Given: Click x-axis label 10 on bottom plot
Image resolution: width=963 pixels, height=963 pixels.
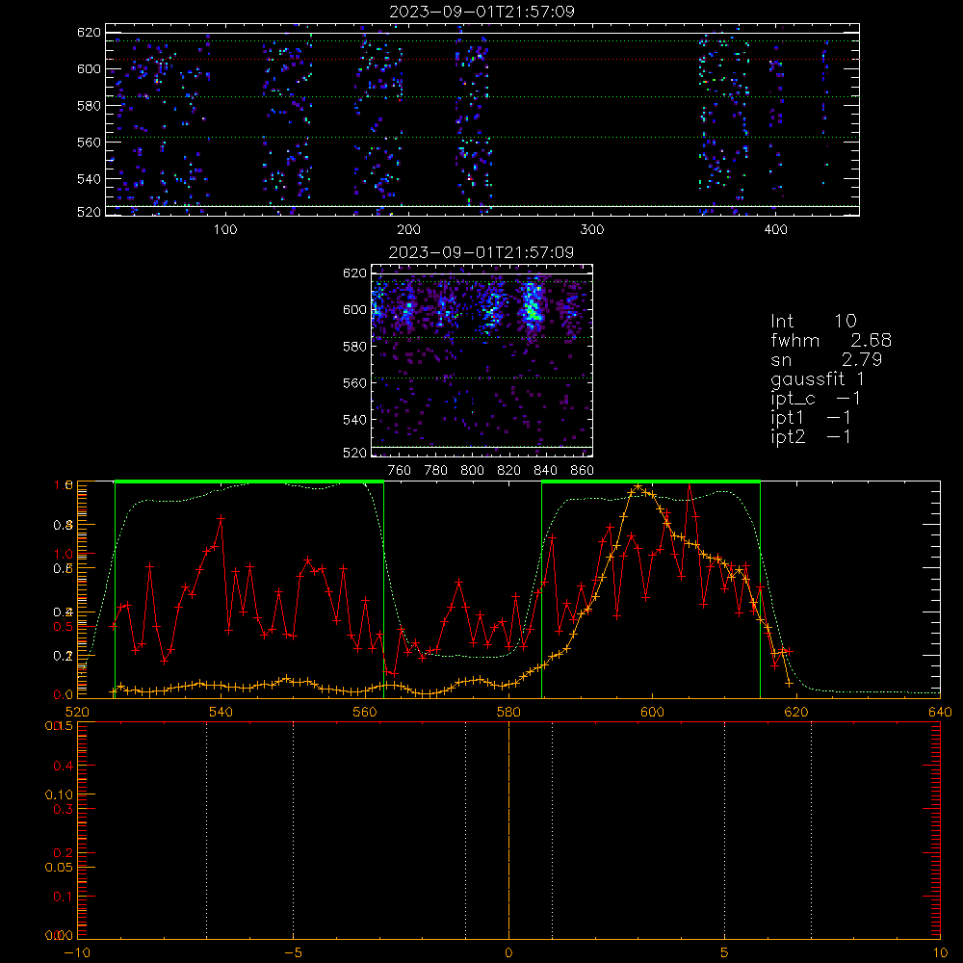Looking at the screenshot, I should pyautogui.click(x=940, y=953).
